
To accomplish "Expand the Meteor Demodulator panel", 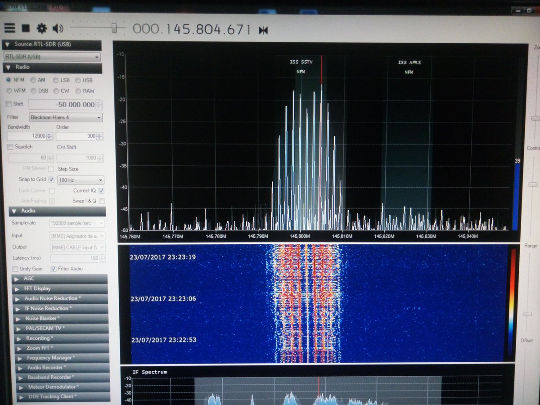I will click(x=63, y=387).
